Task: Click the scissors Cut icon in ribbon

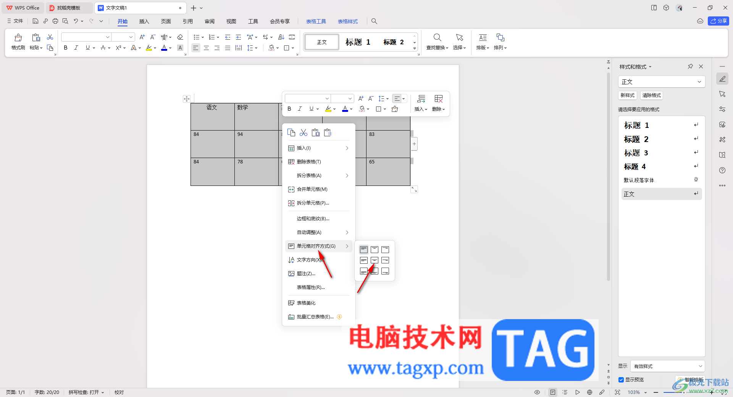Action: [x=50, y=37]
